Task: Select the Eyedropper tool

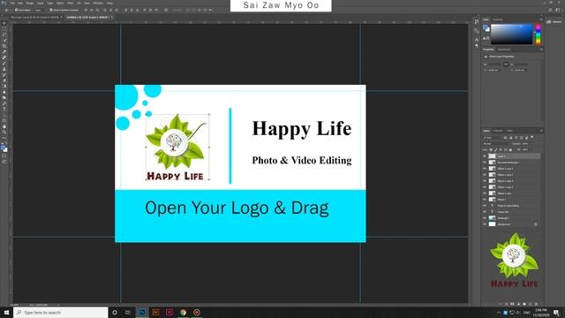Action: point(4,51)
